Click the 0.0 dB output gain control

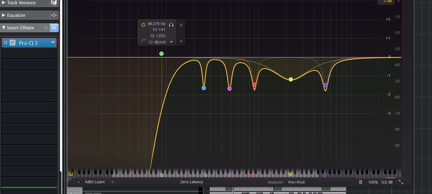tap(386, 182)
